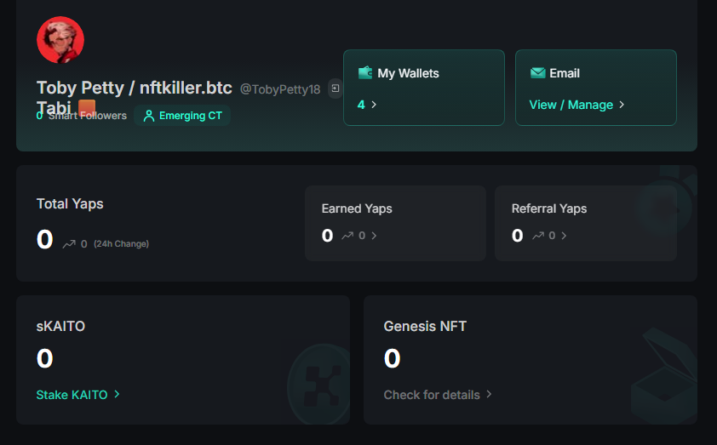Click the Total Yaps heading
The height and width of the screenshot is (445, 717).
pyautogui.click(x=70, y=203)
